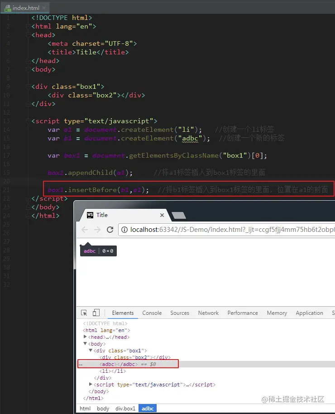Viewport: 335px width, 414px height.
Task: Click the adbc element tooltip on the page
Action: (x=98, y=251)
